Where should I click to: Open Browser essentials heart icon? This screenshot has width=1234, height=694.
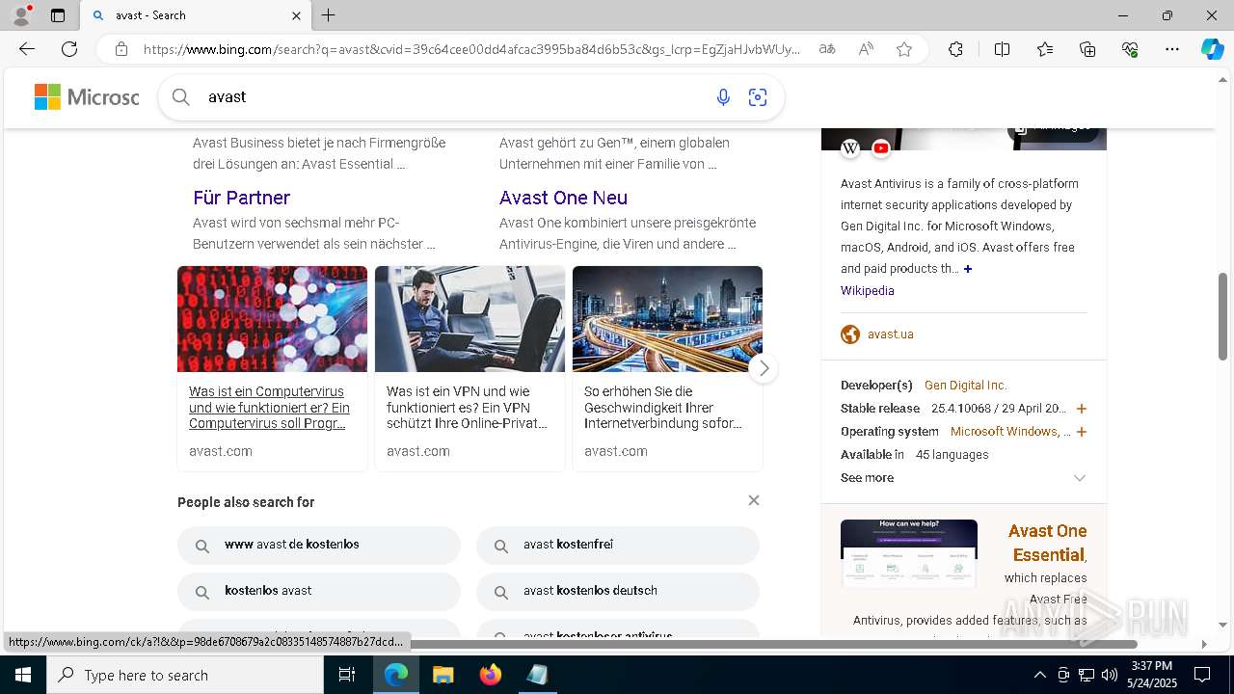(x=1130, y=49)
